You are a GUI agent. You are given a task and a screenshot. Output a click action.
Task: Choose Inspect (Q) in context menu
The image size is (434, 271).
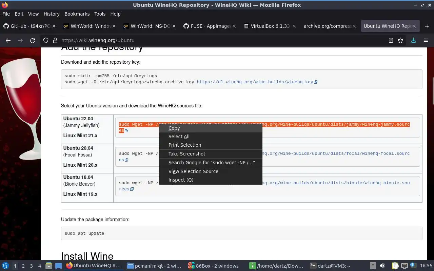[x=211, y=180]
